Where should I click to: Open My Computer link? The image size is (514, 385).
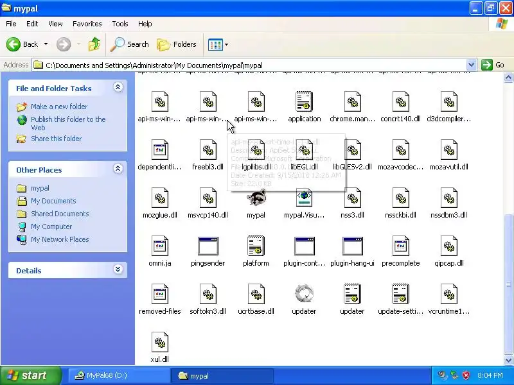(51, 227)
